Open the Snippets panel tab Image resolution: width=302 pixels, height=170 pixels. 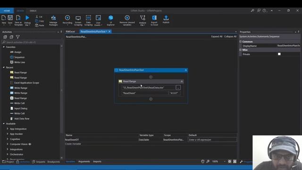click(x=39, y=161)
